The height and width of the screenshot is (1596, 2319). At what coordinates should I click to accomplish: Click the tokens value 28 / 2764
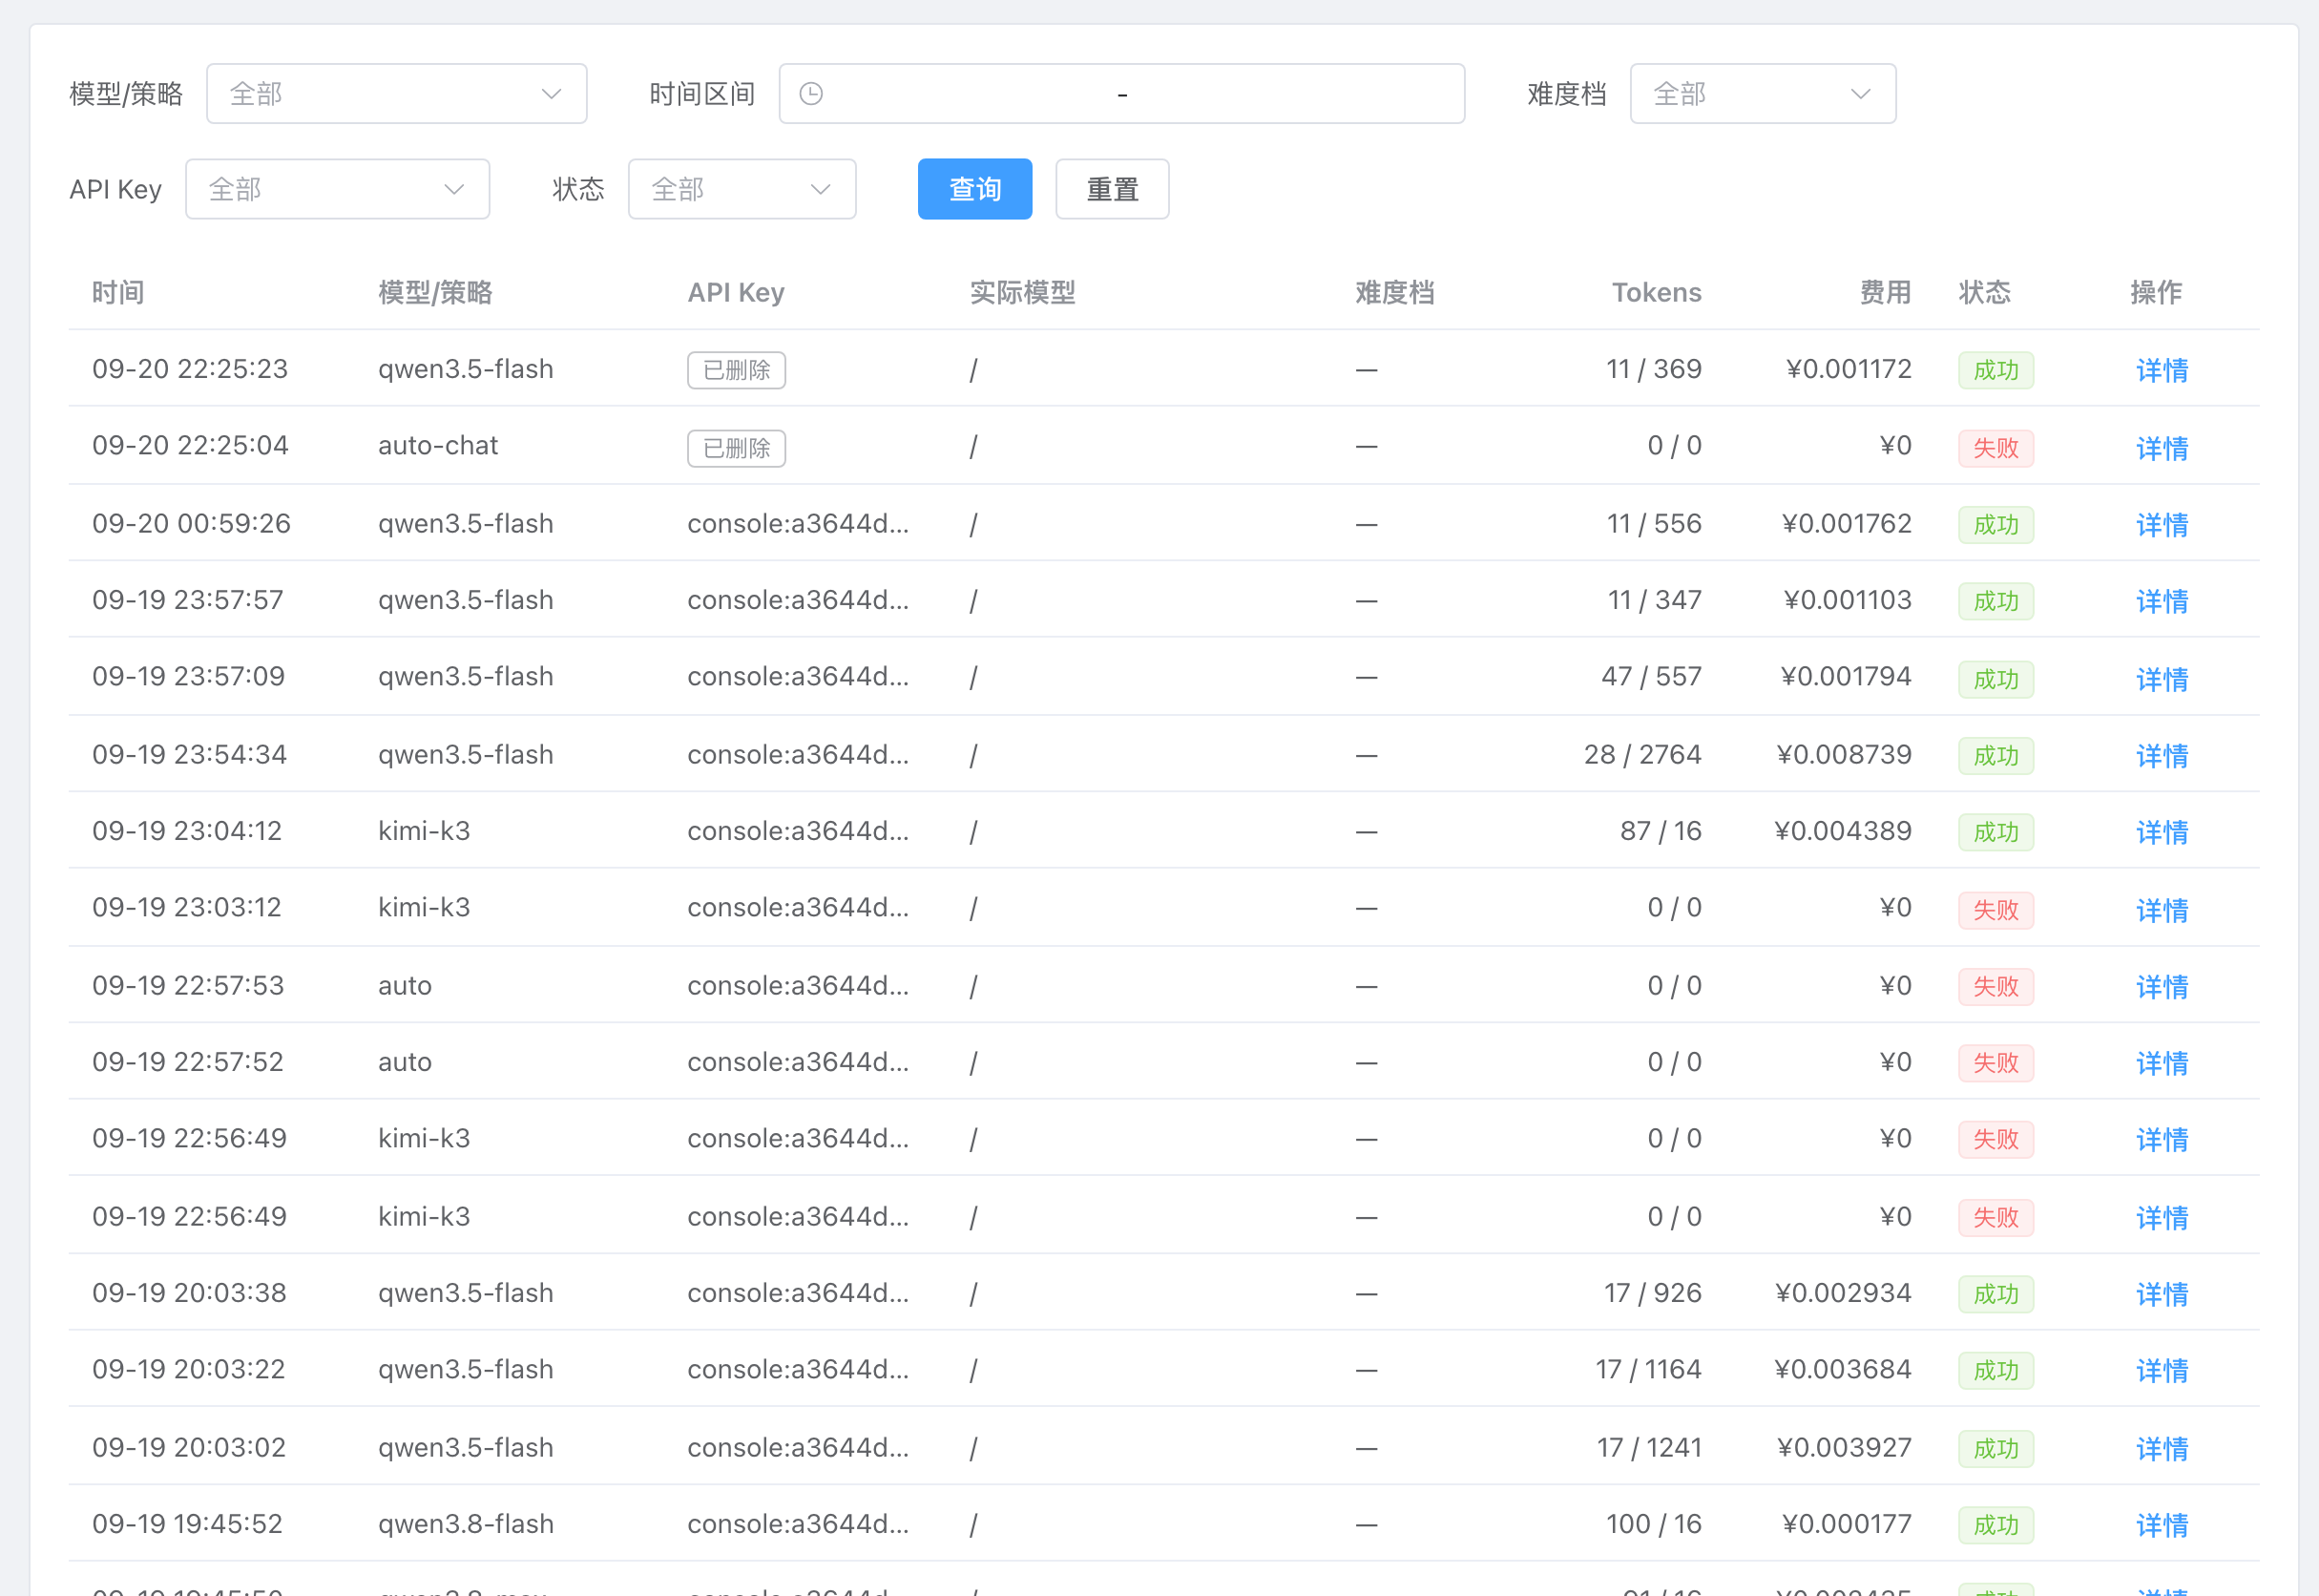1642,754
